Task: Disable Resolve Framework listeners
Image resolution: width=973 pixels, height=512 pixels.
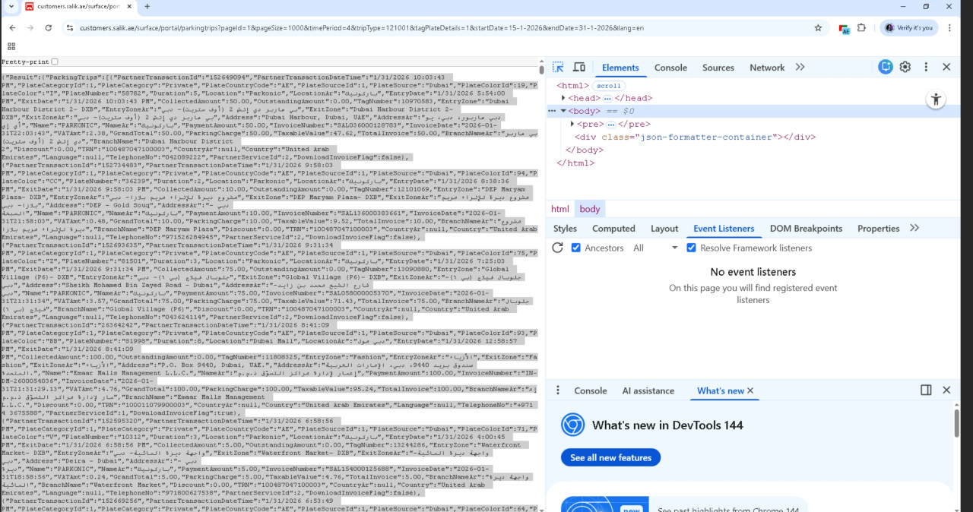Action: (x=691, y=248)
